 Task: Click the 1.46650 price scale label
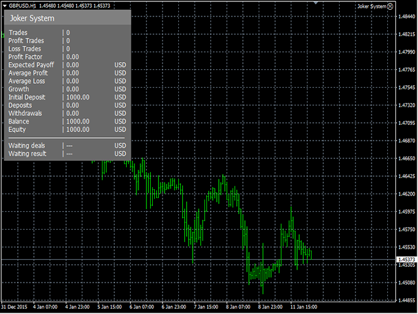tap(406, 158)
